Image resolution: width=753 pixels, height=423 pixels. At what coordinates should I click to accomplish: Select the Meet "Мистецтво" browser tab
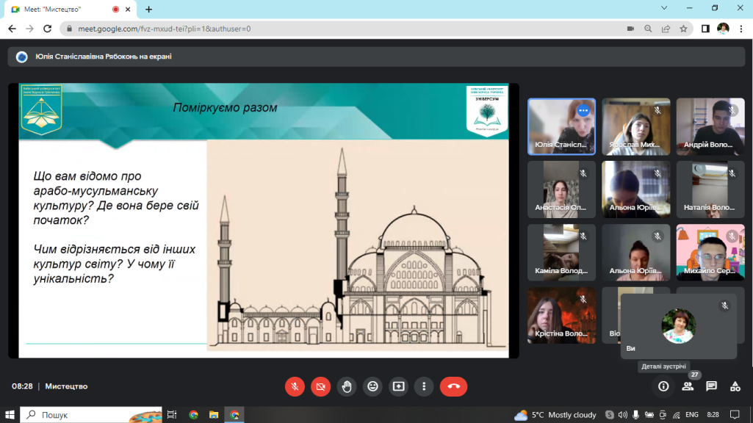(62, 10)
